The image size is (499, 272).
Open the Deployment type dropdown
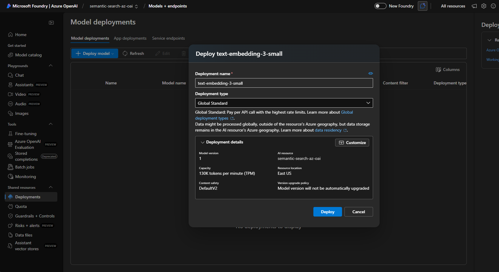click(284, 103)
